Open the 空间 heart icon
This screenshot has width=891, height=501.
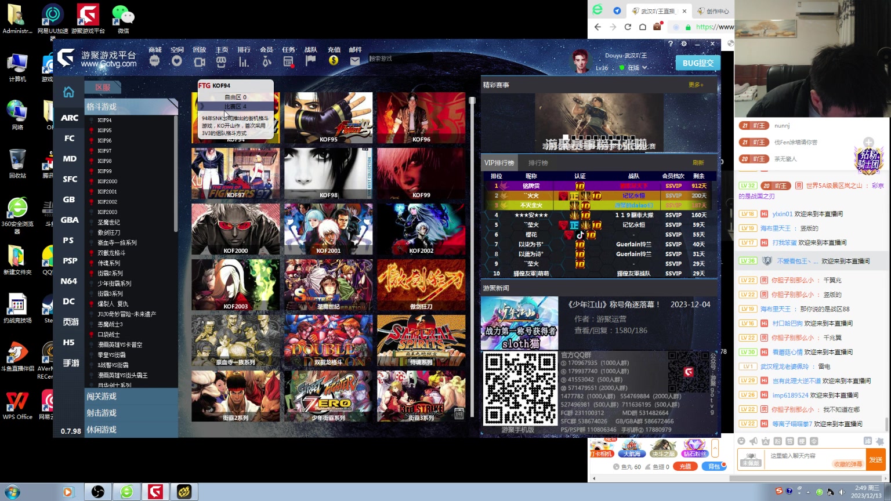pos(177,60)
